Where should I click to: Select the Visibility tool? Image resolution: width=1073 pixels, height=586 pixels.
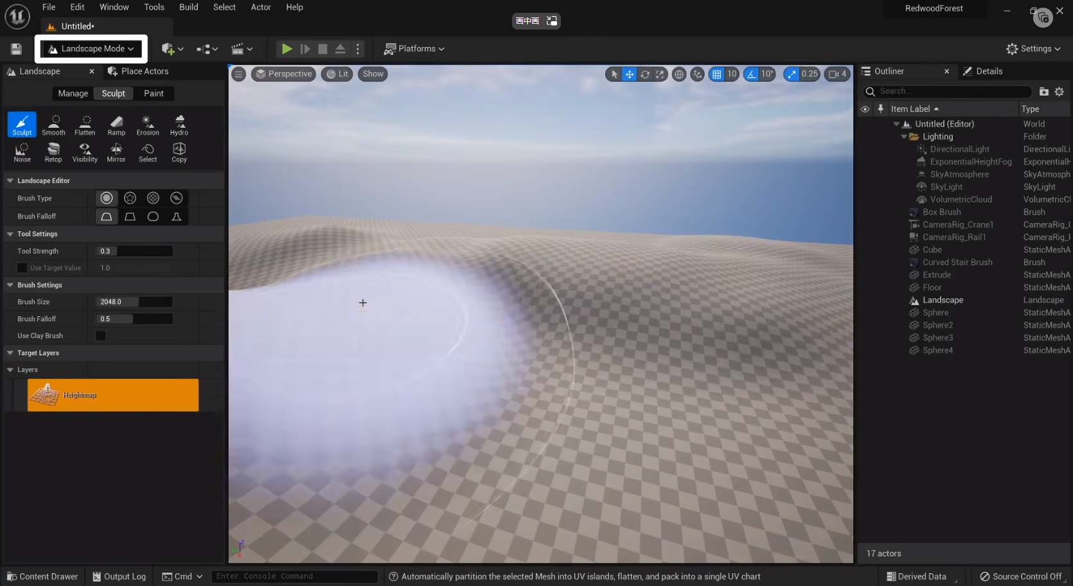coord(85,152)
